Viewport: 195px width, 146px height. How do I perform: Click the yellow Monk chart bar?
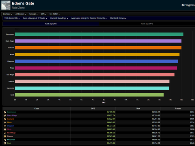(97, 54)
